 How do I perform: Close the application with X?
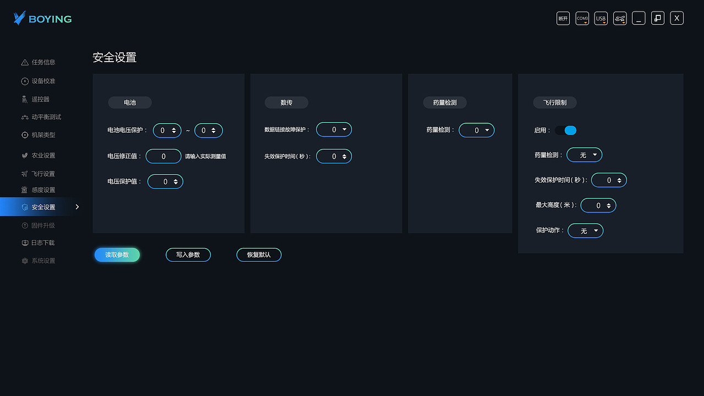[677, 18]
